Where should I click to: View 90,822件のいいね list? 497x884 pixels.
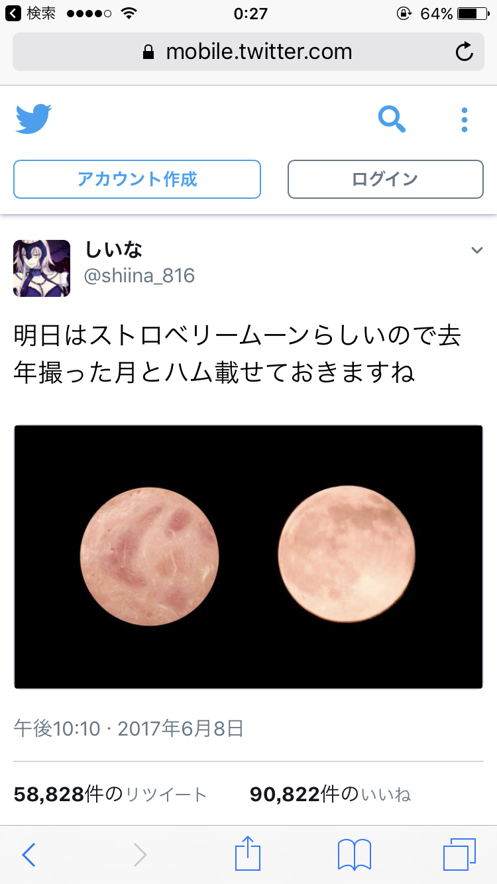tap(330, 794)
